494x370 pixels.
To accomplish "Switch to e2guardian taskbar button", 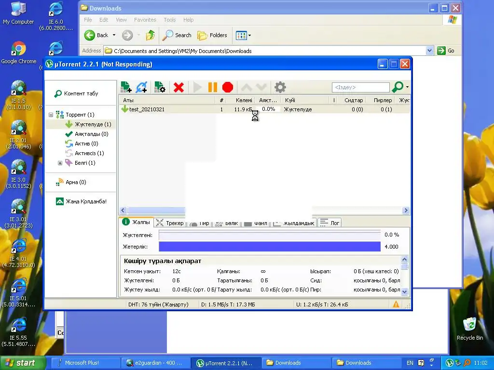I will tap(155, 363).
